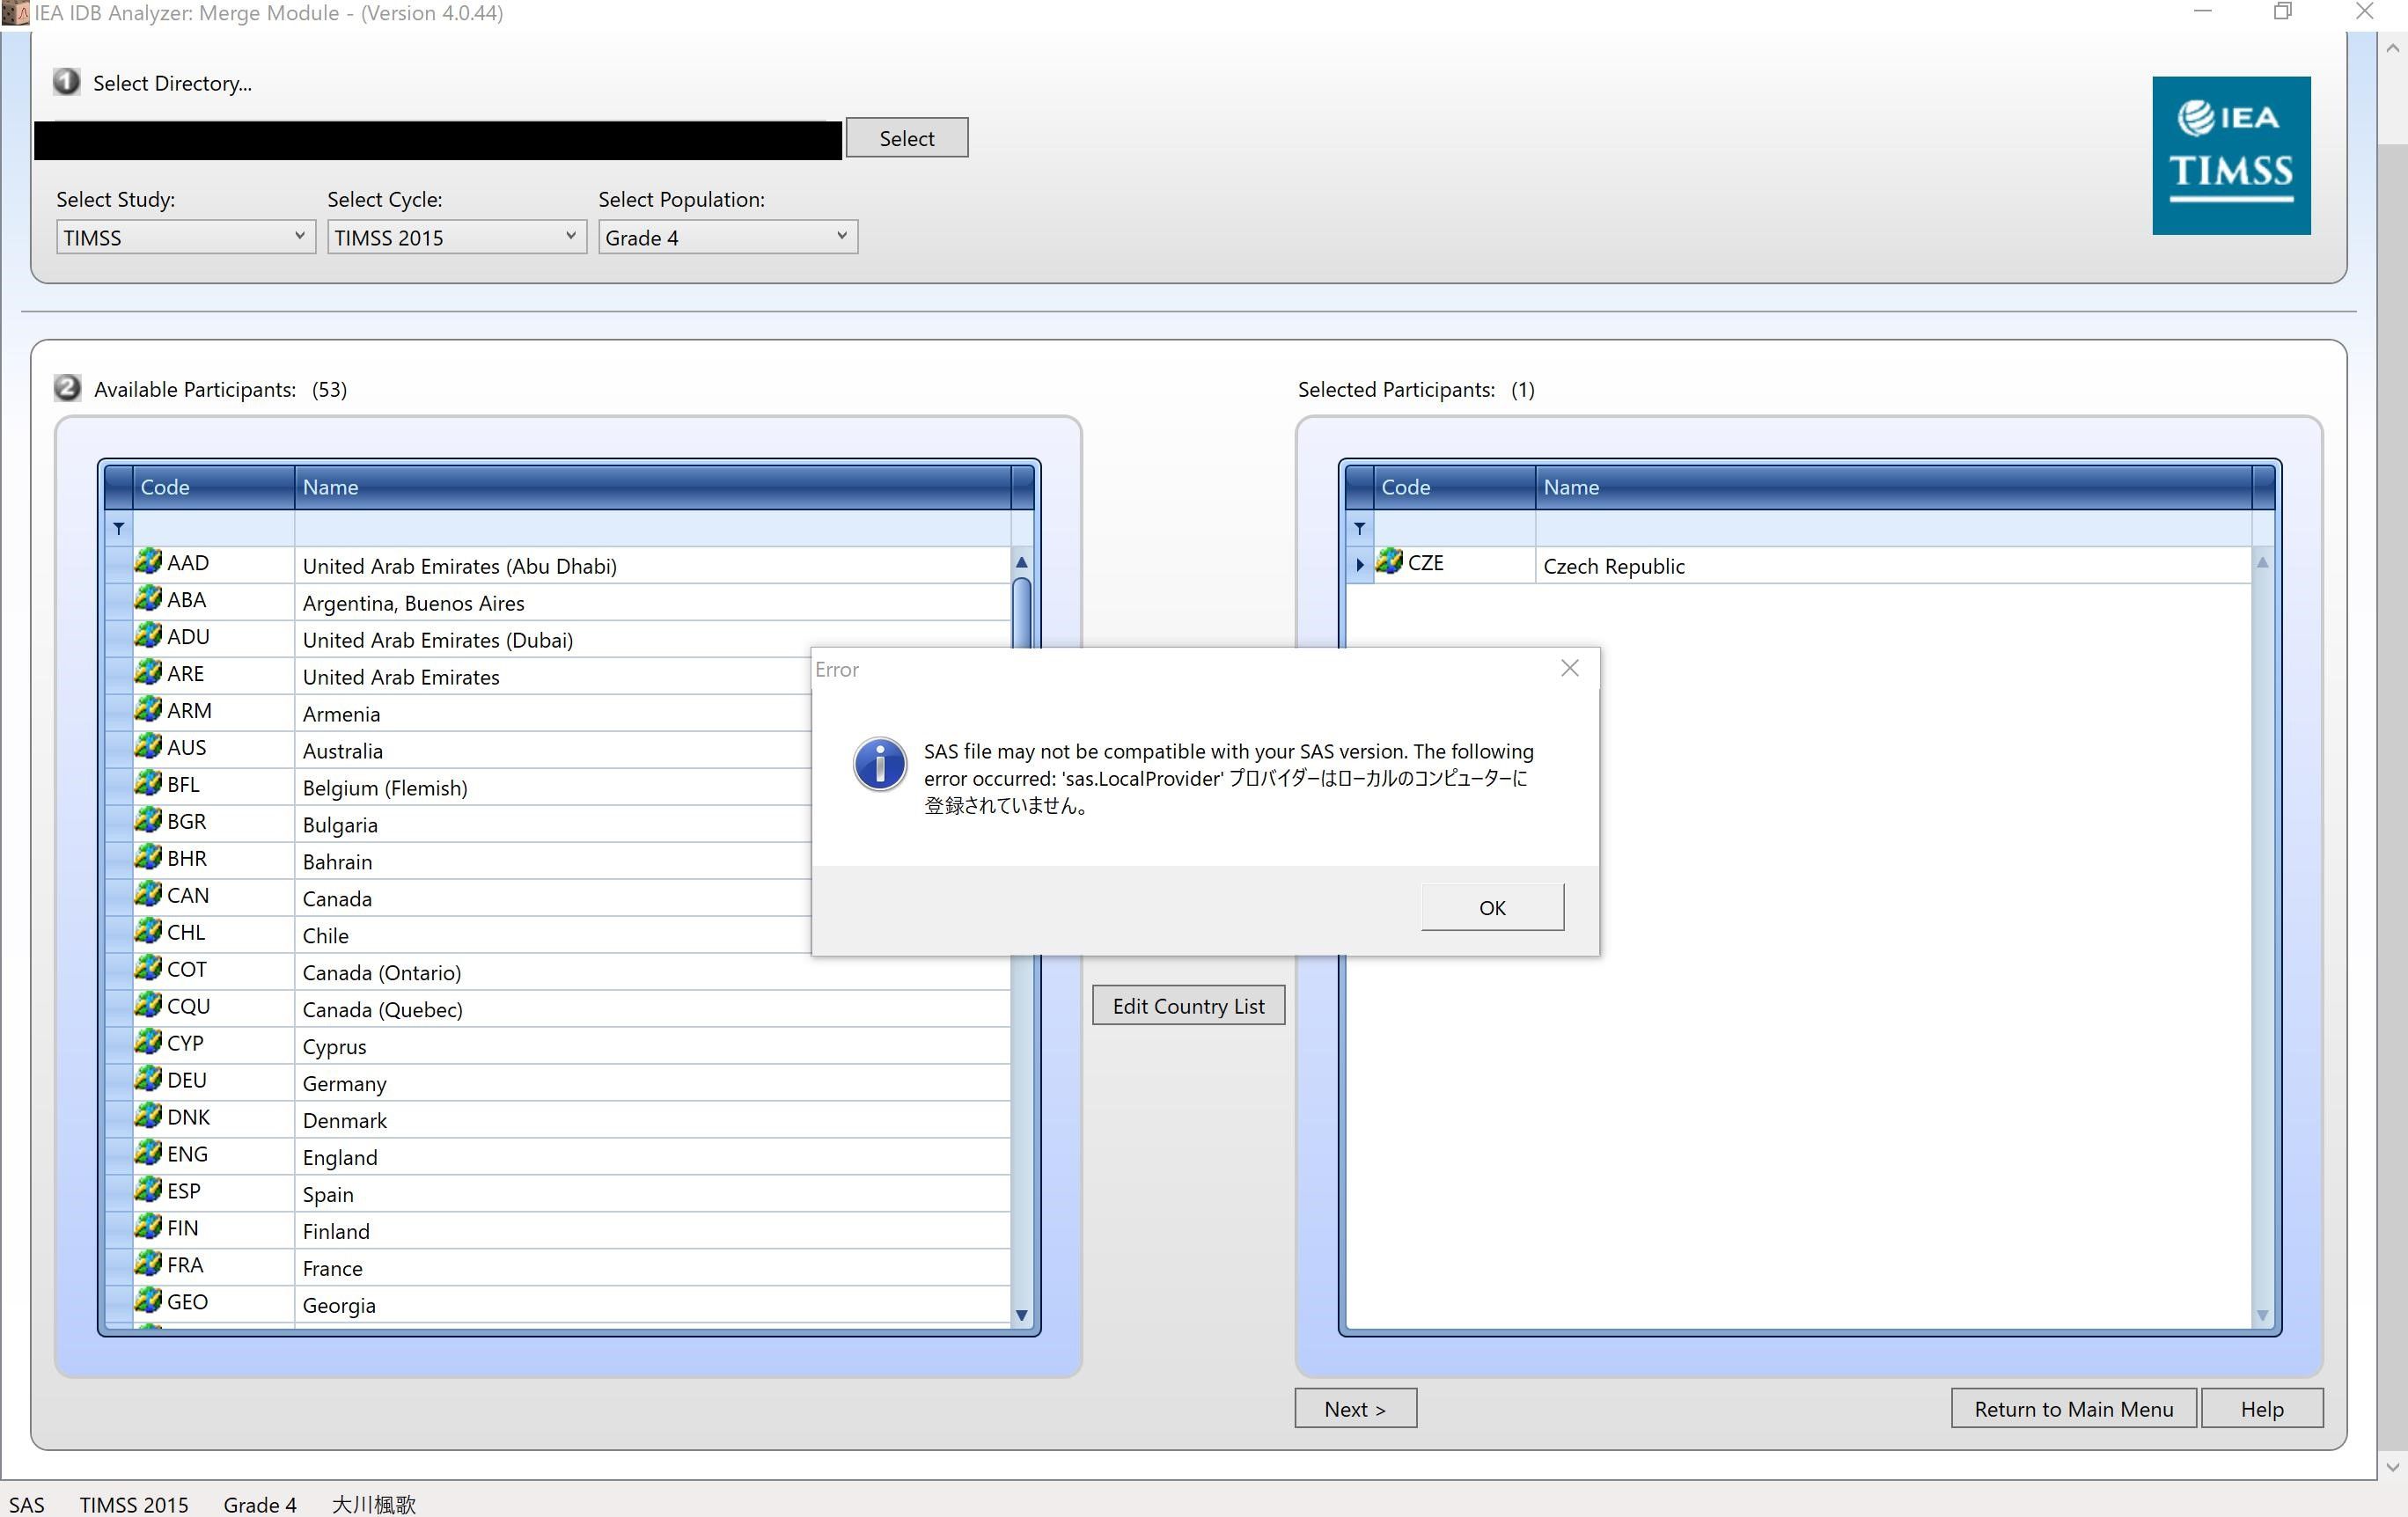Click the row selector for Finland

coord(117,1228)
